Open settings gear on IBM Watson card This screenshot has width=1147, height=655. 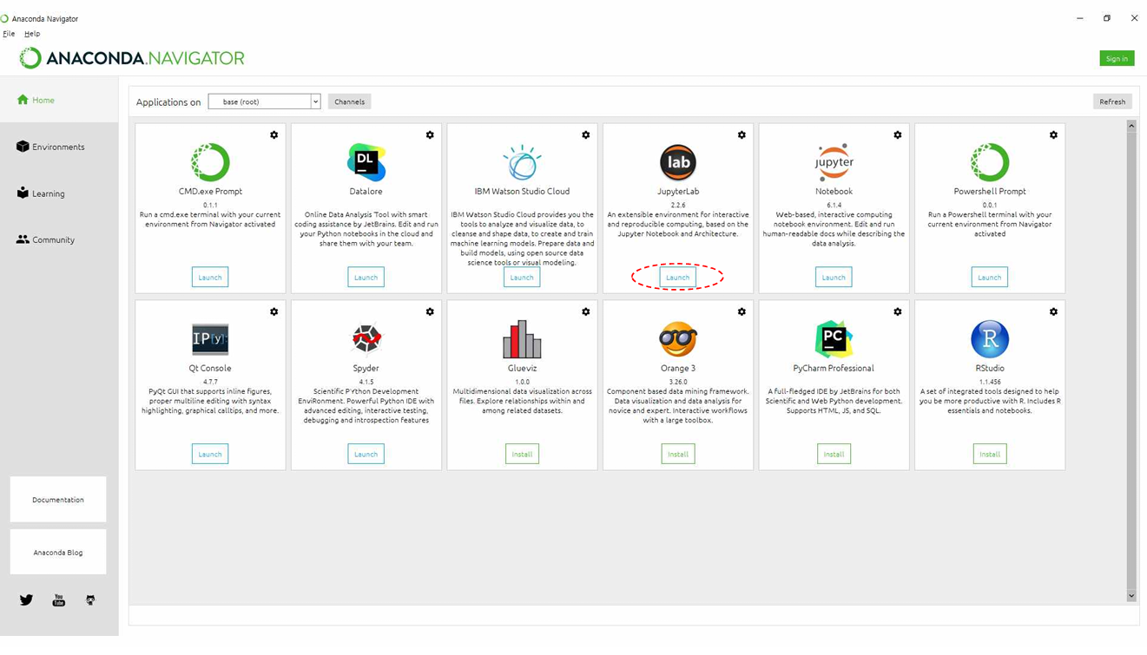point(586,135)
